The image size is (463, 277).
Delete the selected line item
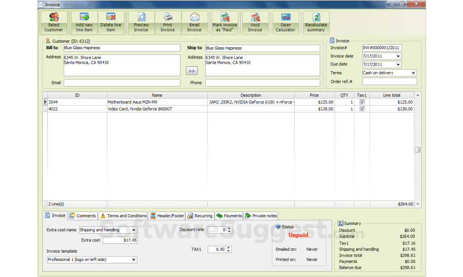111,23
